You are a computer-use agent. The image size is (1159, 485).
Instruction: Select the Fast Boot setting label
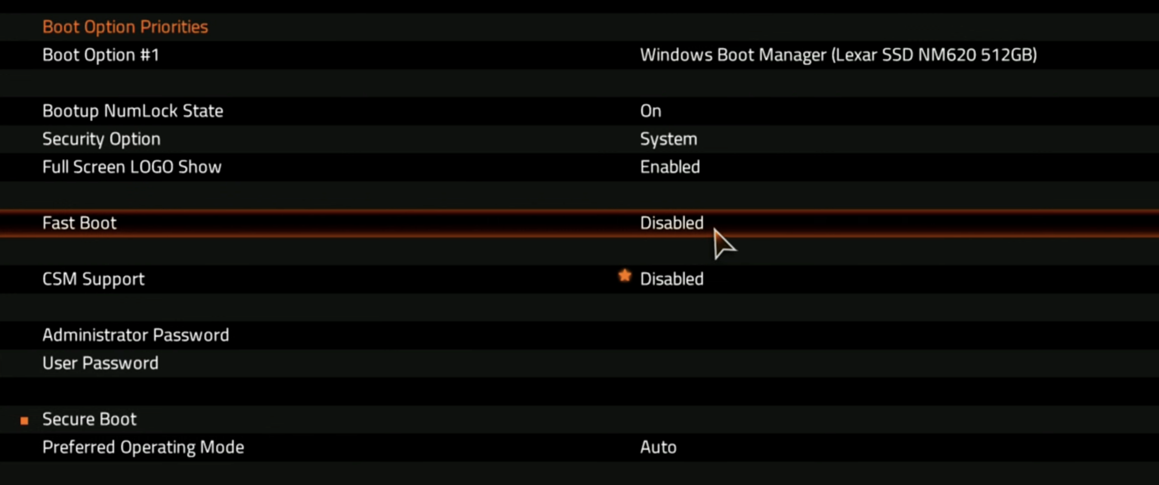click(x=79, y=223)
